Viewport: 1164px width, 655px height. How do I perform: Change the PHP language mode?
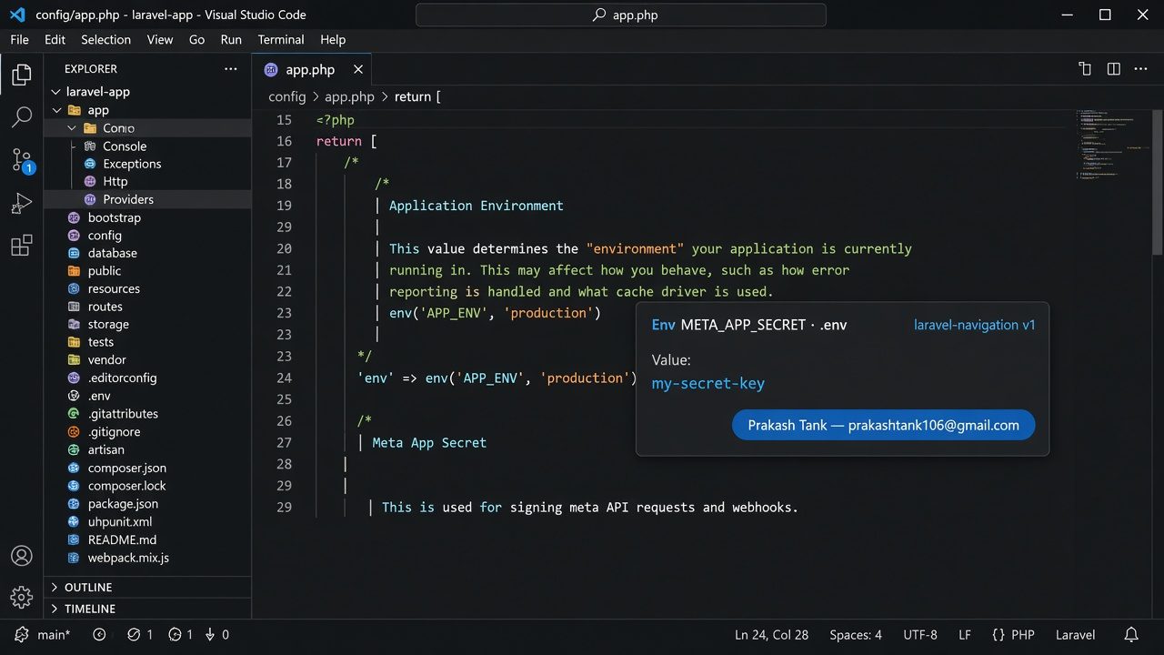click(x=1013, y=635)
